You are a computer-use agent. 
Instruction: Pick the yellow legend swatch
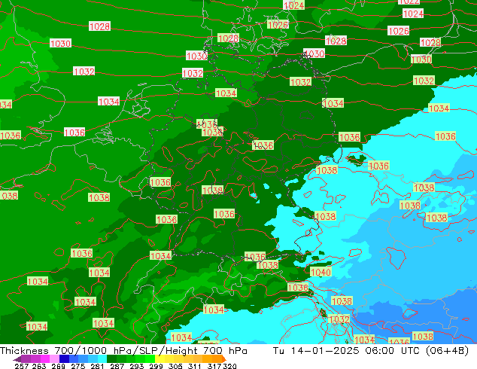[160, 359]
